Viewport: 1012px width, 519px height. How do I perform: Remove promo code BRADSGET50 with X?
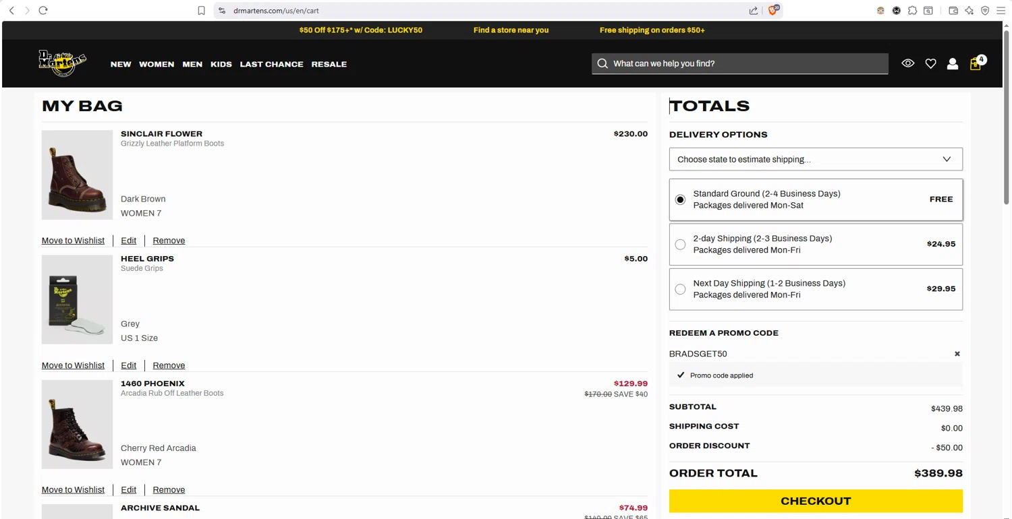pyautogui.click(x=957, y=354)
